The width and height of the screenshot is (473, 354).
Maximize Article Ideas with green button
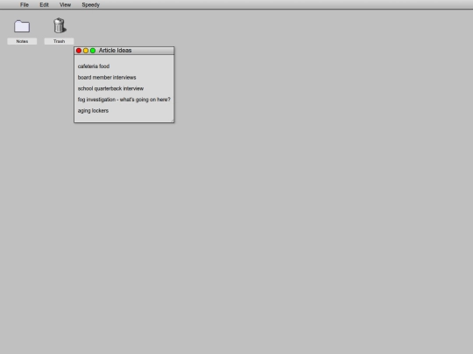click(93, 51)
